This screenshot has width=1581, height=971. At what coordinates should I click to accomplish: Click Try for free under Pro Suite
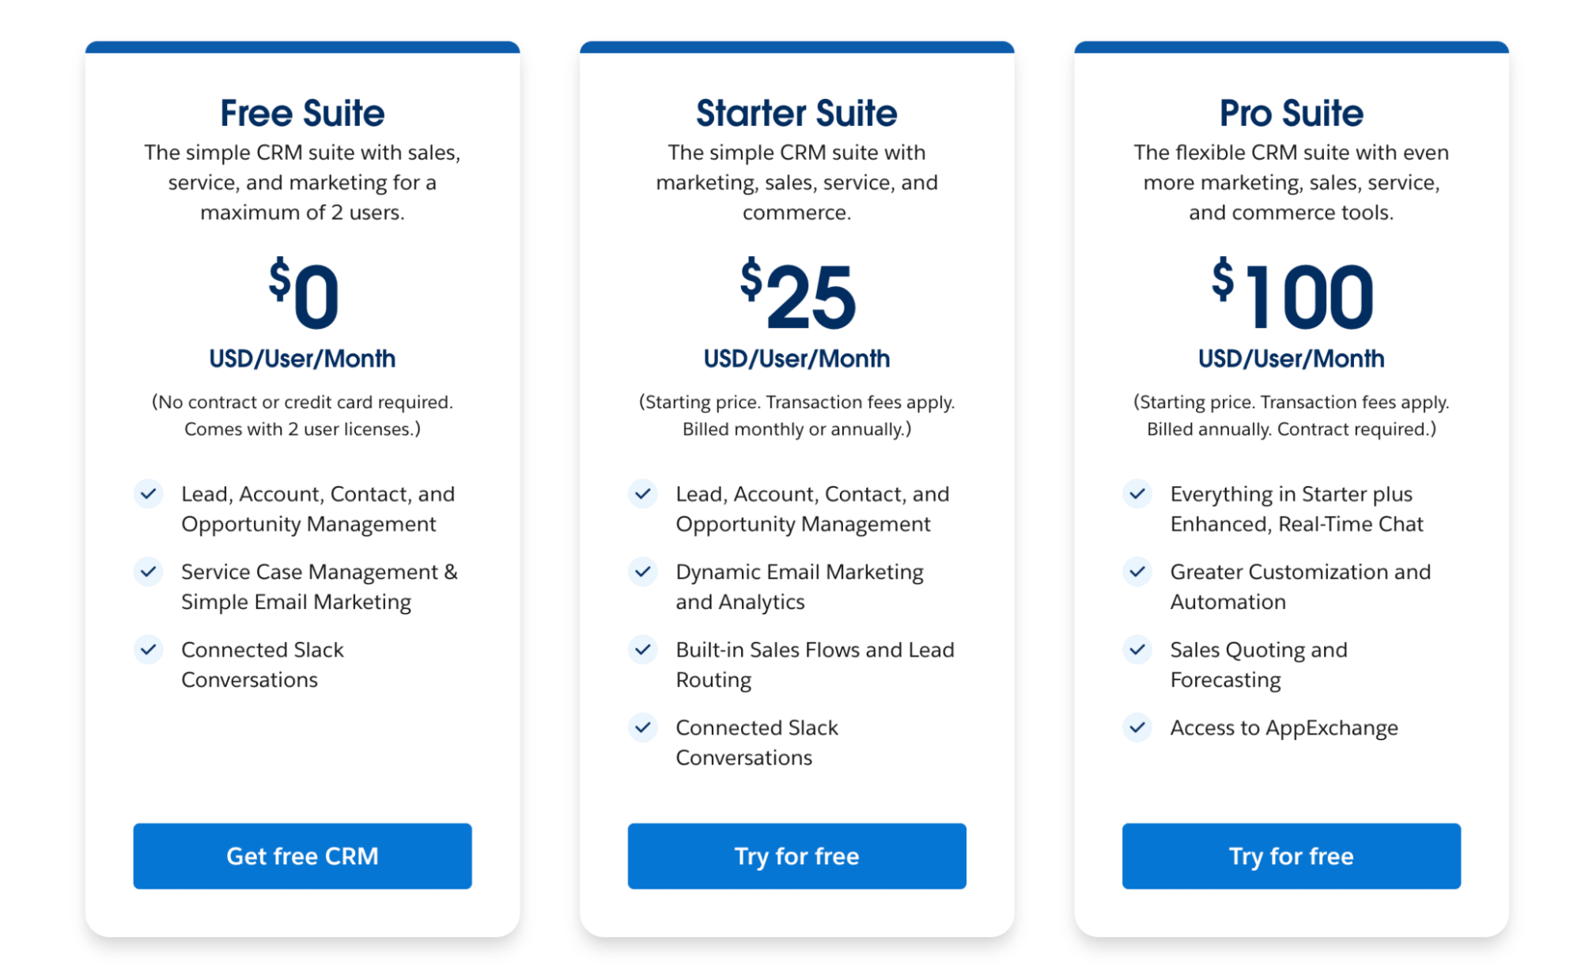[1291, 856]
